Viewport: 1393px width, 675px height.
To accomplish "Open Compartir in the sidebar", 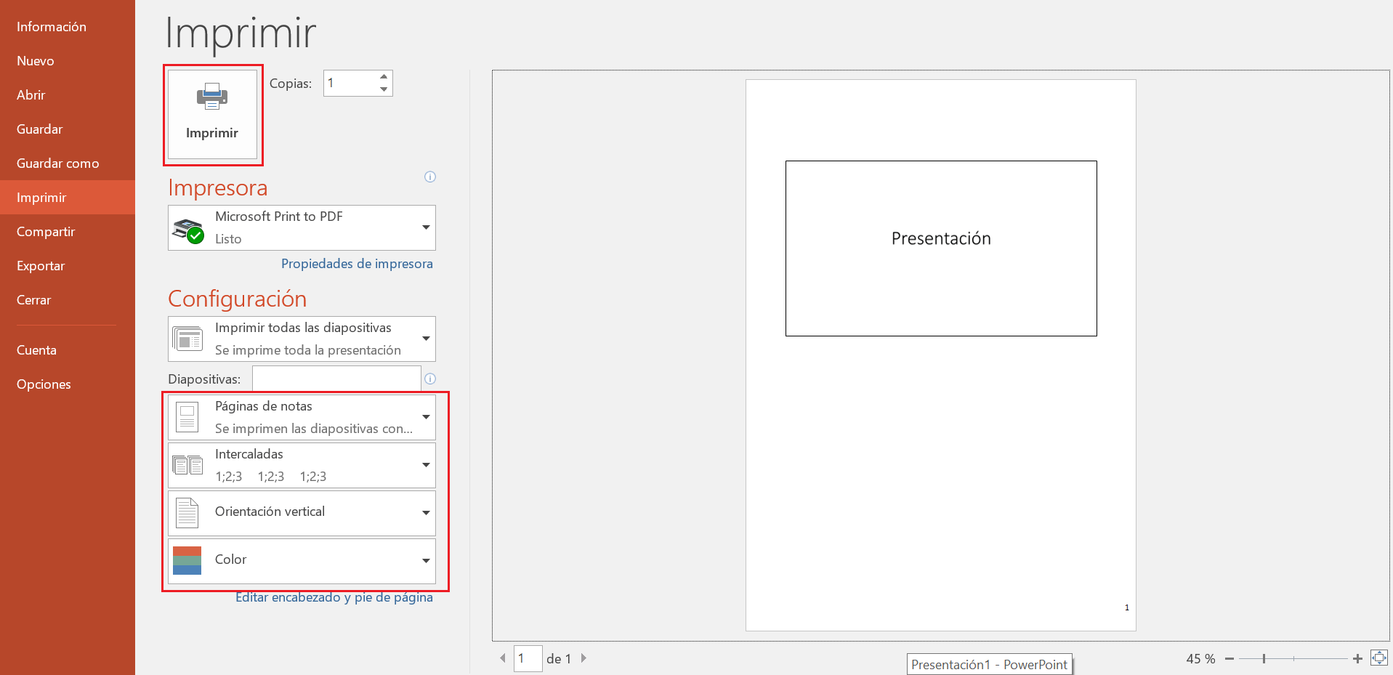I will point(68,232).
